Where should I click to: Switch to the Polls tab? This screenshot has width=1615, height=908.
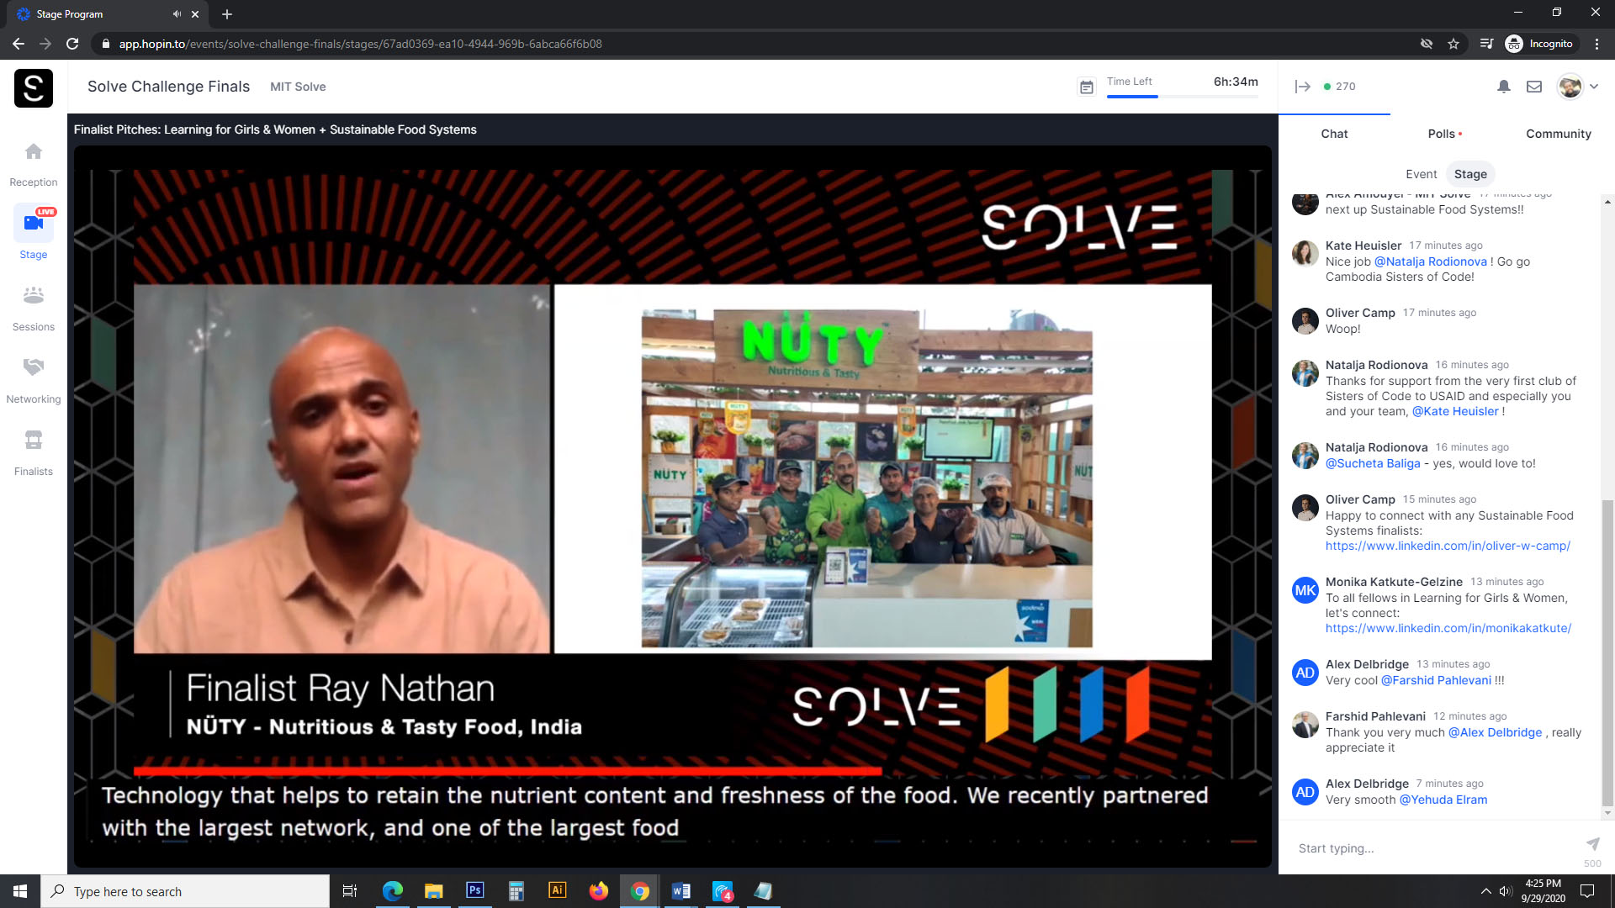(1443, 134)
